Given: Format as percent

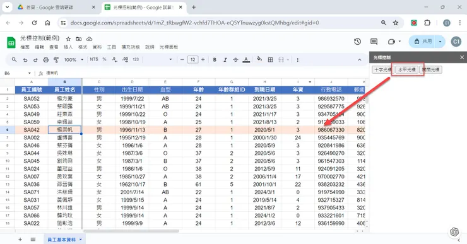Looking at the screenshot, I should (104, 59).
